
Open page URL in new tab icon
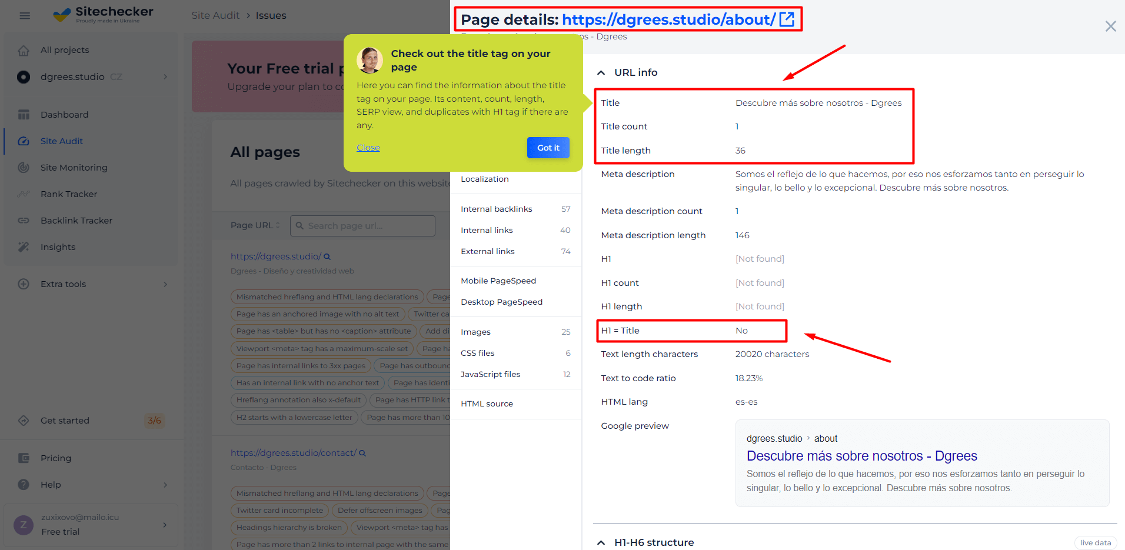click(x=787, y=19)
